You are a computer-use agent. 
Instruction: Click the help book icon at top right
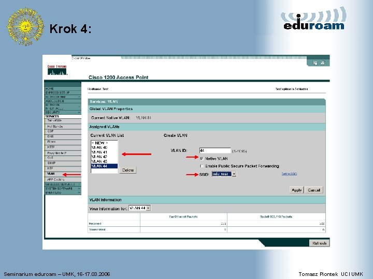pos(315,63)
